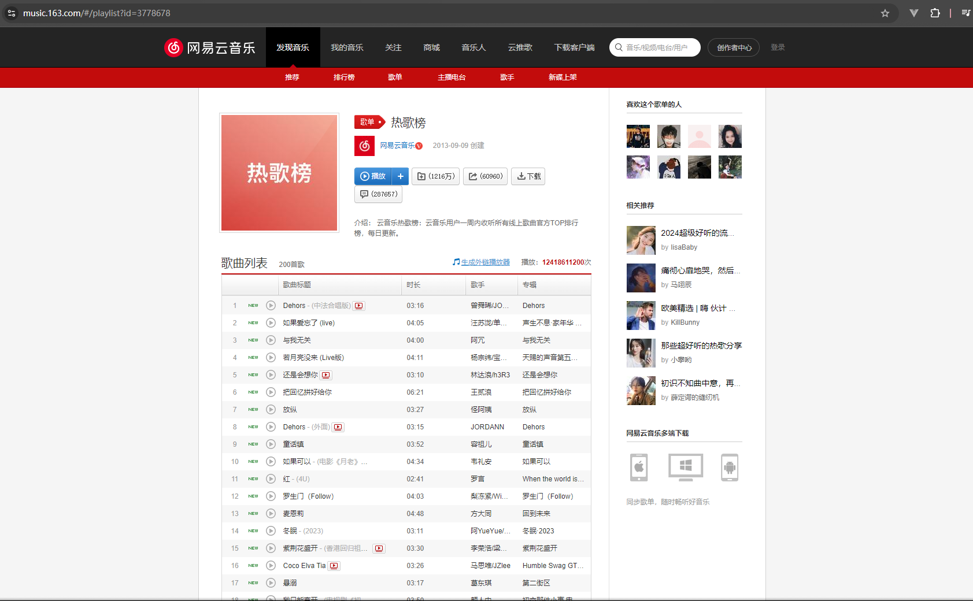Open album When the world is link

[553, 479]
